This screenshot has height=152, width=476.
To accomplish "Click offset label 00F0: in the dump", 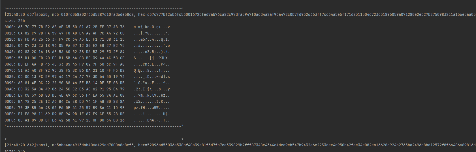I will (x=10, y=120).
